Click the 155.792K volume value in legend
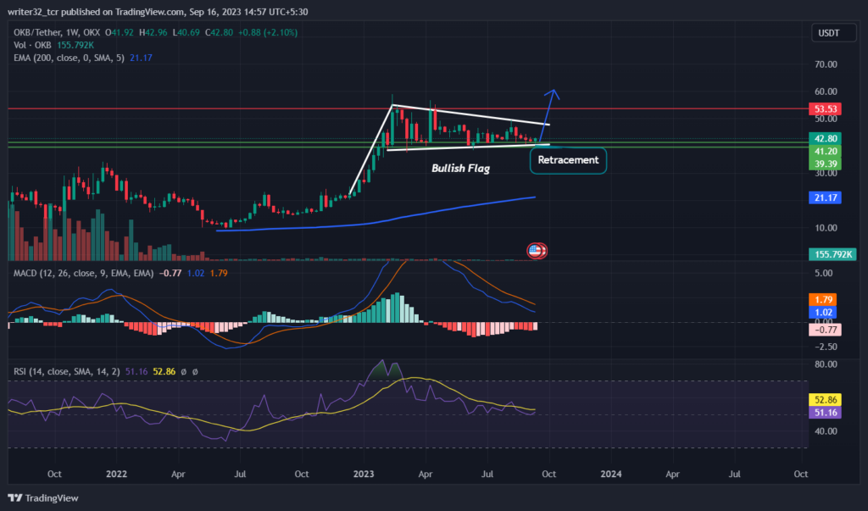This screenshot has width=868, height=511. point(75,46)
